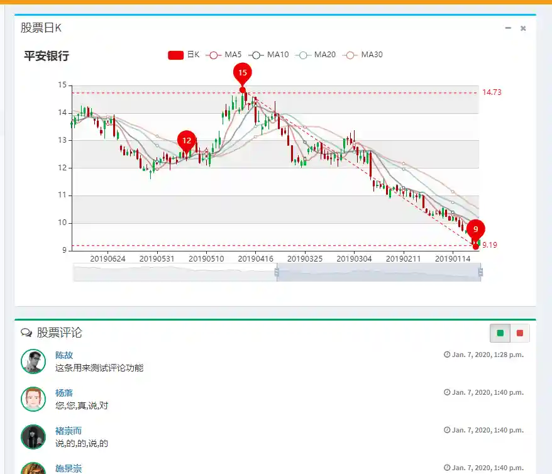Click the speech bubble icon next to 股票评论
Viewport: 552px width, 474px height.
[25, 333]
